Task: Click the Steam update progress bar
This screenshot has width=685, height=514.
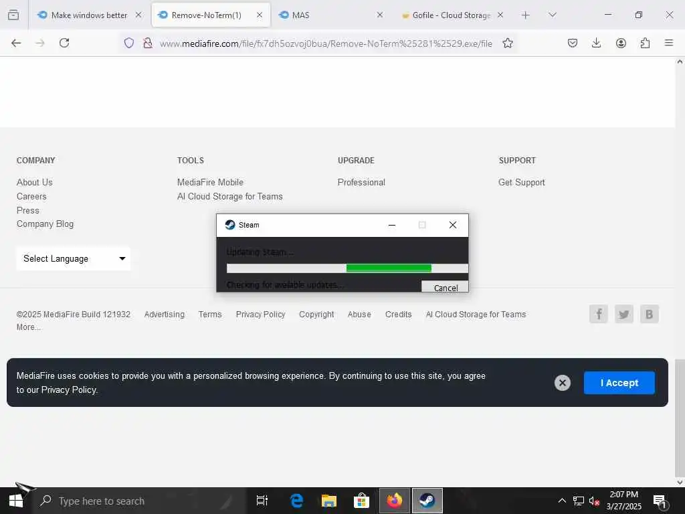Action: tap(347, 268)
